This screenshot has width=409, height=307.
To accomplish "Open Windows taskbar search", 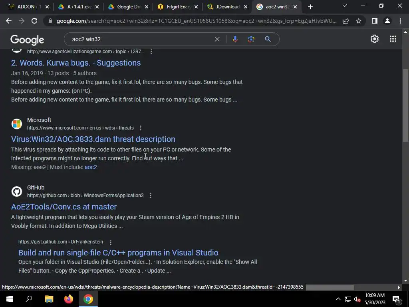I will click(x=29, y=299).
